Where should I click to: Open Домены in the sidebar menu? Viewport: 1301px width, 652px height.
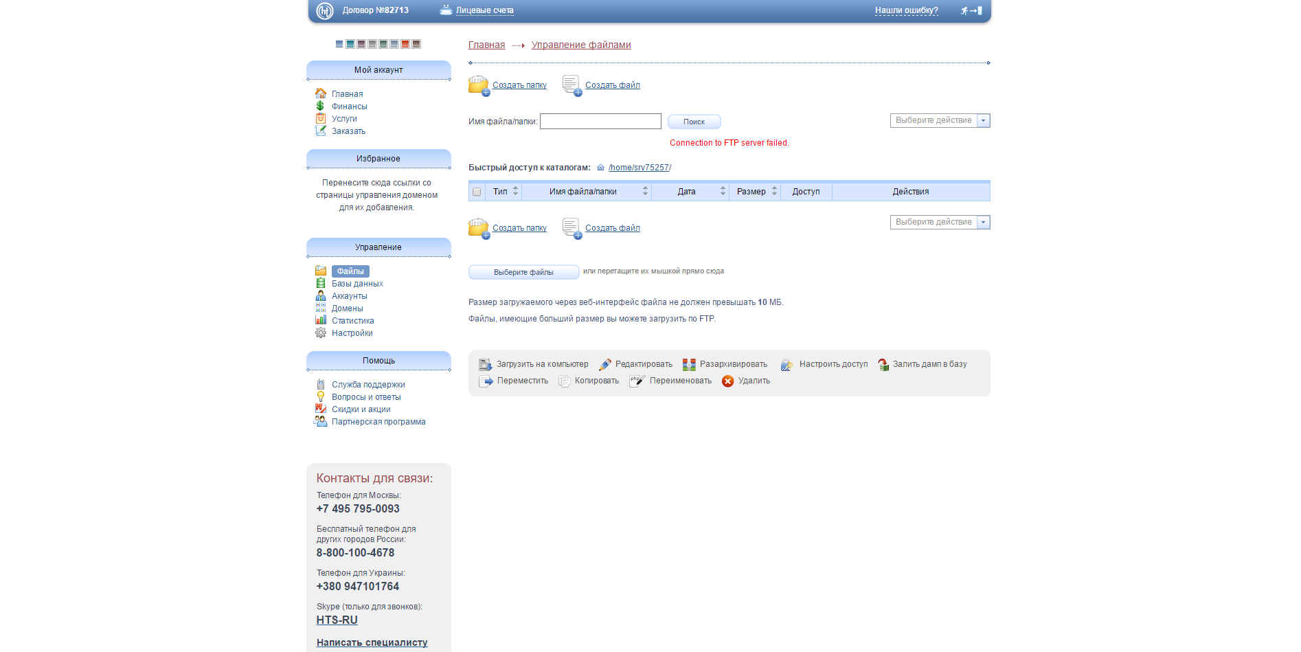(348, 308)
